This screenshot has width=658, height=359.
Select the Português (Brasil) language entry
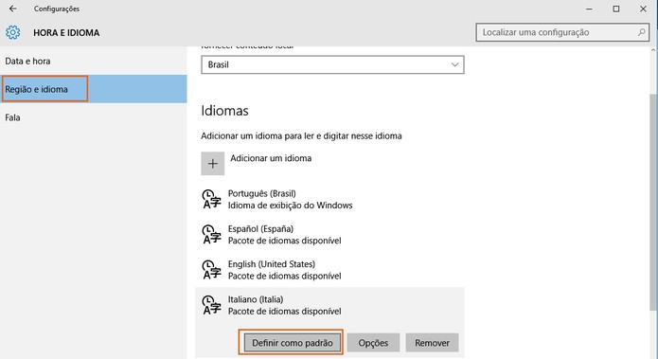pos(329,199)
